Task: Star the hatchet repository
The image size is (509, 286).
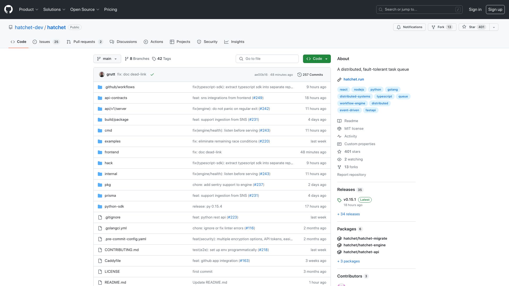Action: 474,27
